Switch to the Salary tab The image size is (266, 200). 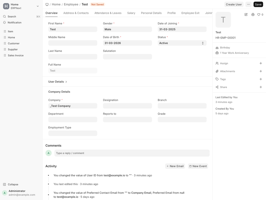tap(131, 13)
